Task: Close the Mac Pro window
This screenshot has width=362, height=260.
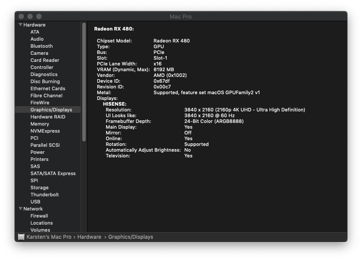Action: [x=21, y=16]
